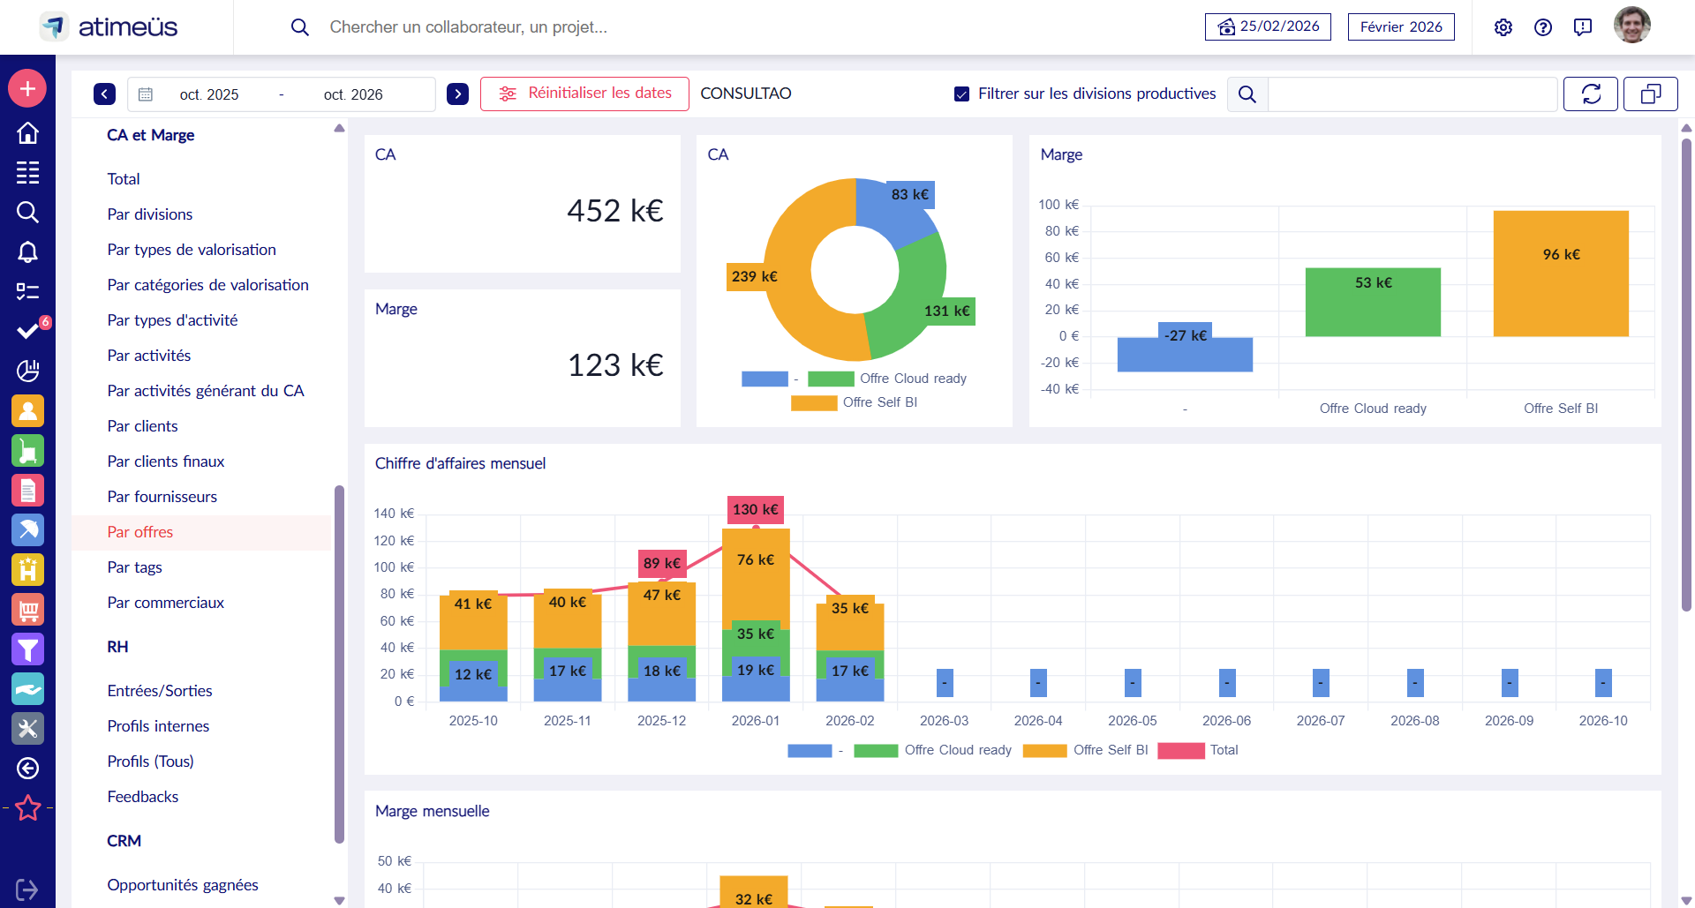Click Réinitialiser les dates button

(x=584, y=94)
